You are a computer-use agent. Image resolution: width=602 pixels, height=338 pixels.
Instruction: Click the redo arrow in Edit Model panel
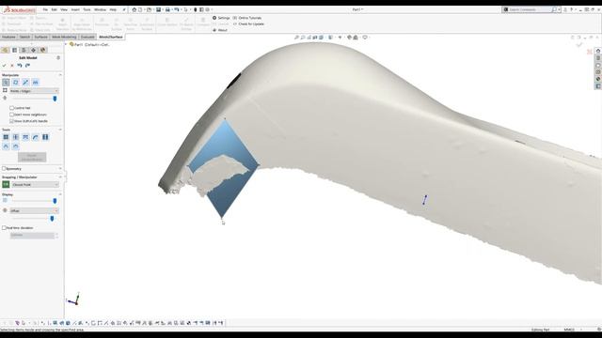pos(27,66)
